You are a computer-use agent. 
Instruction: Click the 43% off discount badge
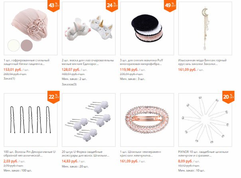[53, 6]
